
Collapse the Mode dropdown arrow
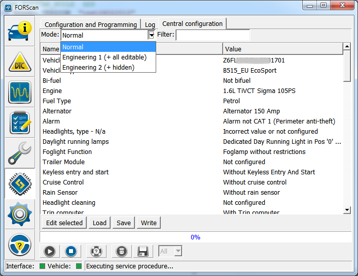click(x=151, y=35)
